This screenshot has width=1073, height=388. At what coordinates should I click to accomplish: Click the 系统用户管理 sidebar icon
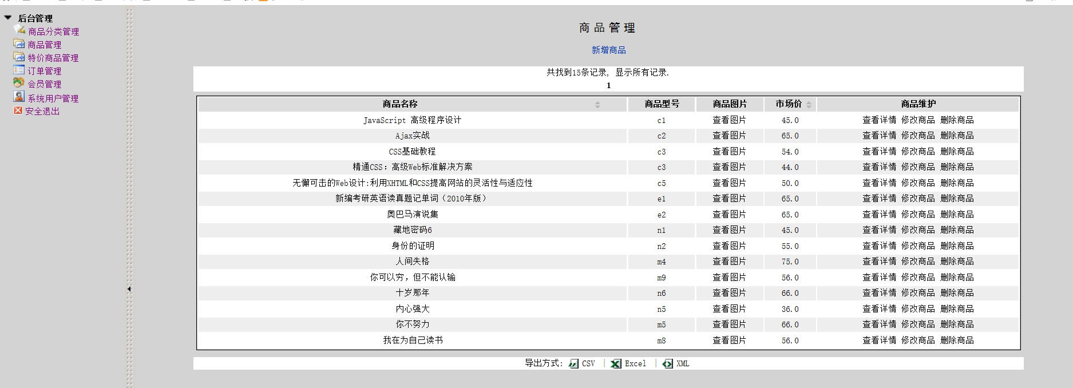(19, 97)
